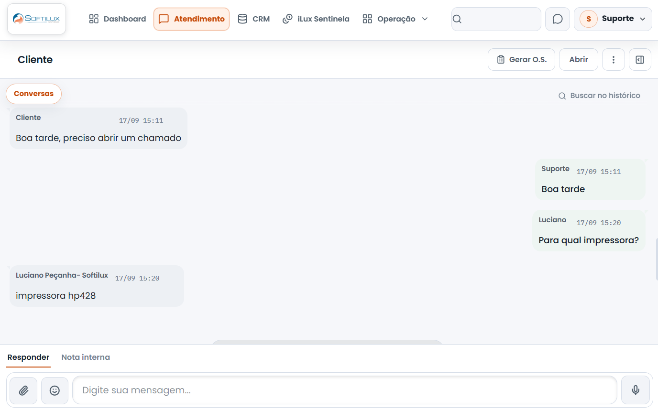Switch to the Responder tab
Viewport: 658px width, 411px height.
pyautogui.click(x=28, y=357)
